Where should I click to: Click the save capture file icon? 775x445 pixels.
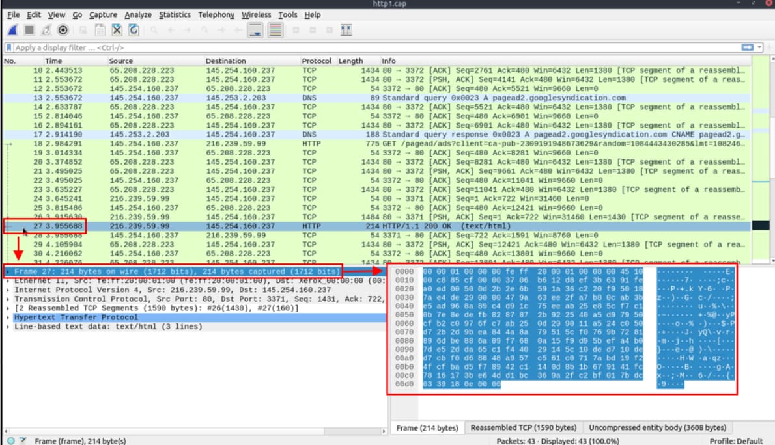pyautogui.click(x=100, y=30)
